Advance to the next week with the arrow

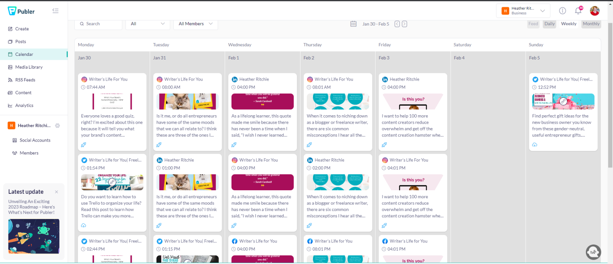tap(404, 24)
